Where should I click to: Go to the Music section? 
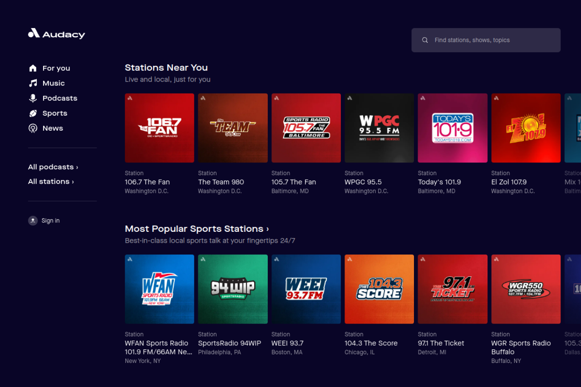tap(54, 83)
